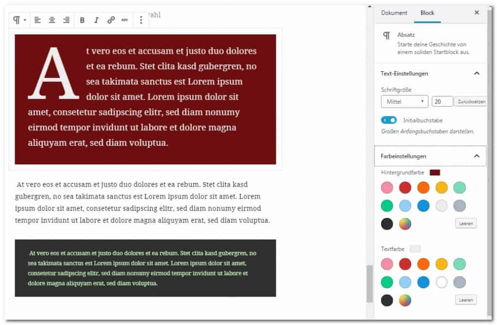Open the Schriftgröße Mittel dropdown

tap(404, 102)
